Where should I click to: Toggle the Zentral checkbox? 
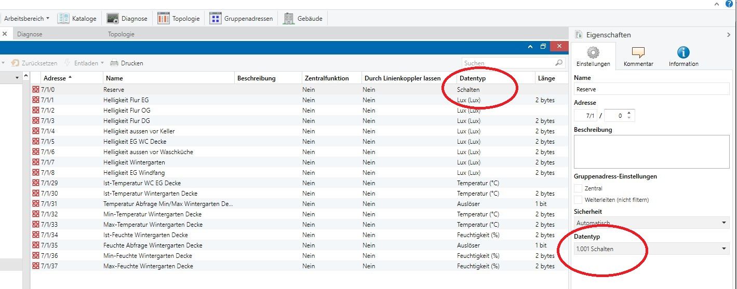click(578, 188)
